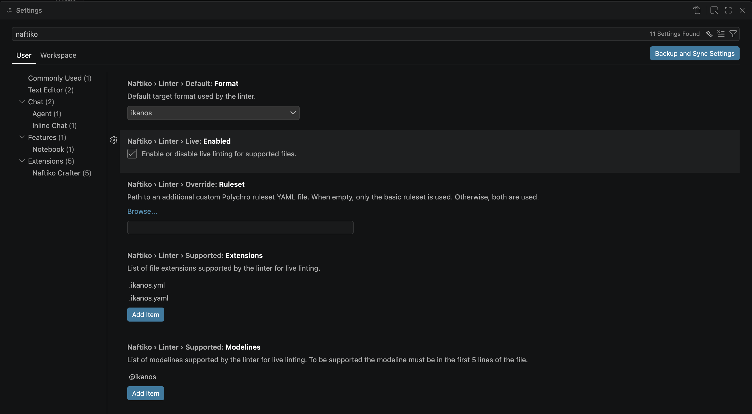Viewport: 752px width, 414px height.
Task: Collapse the Extensions tree section
Action: tap(22, 161)
